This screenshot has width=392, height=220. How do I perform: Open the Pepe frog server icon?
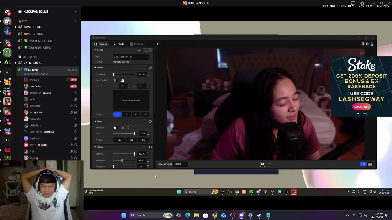(7, 52)
